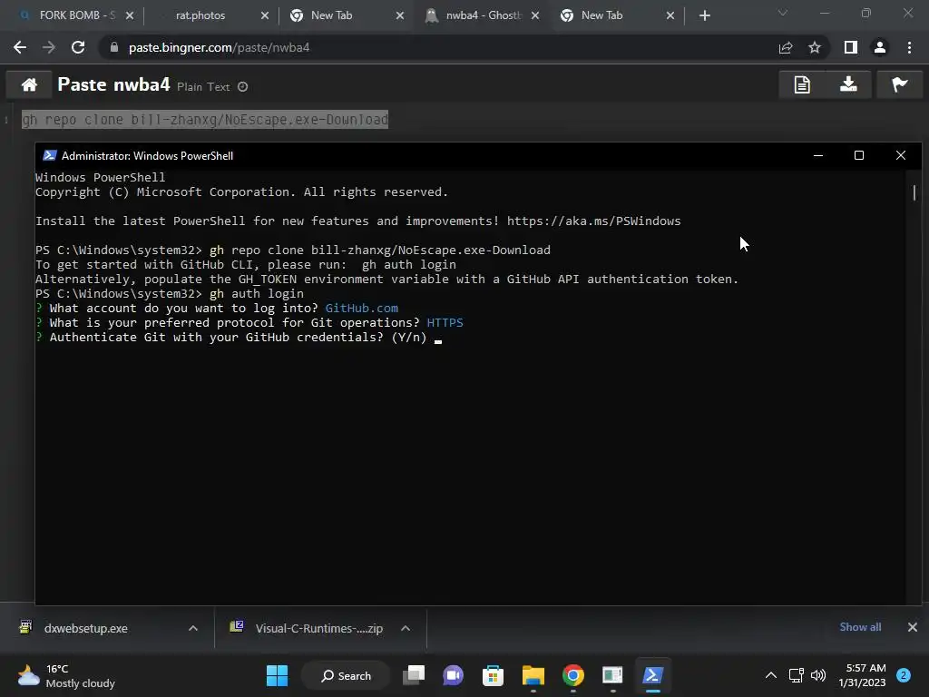Click the clock icon beside Plain Text
This screenshot has width=929, height=697.
click(242, 86)
